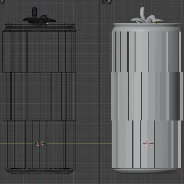This screenshot has width=184, height=184.
Task: Click the 3D cursor in the wireframe viewport
Action: [40, 144]
